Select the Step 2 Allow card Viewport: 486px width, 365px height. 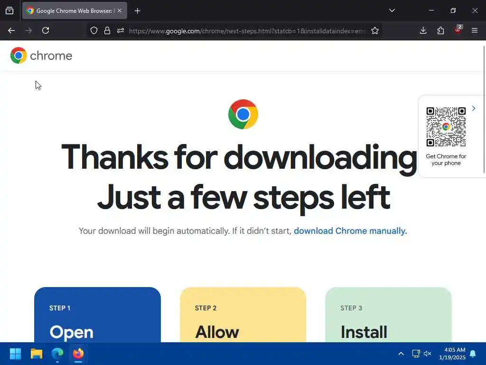[x=243, y=315]
